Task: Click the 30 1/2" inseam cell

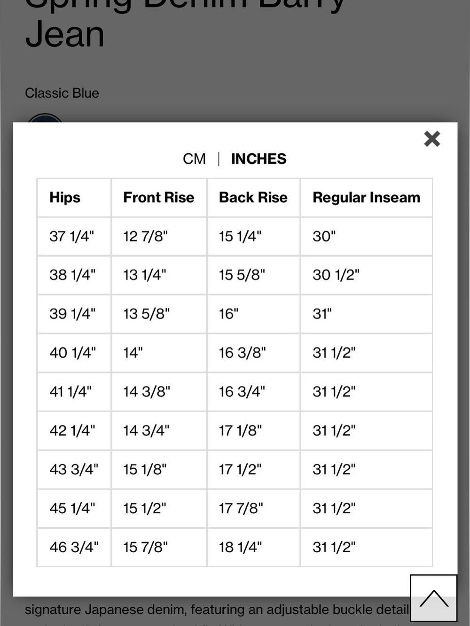Action: click(367, 275)
